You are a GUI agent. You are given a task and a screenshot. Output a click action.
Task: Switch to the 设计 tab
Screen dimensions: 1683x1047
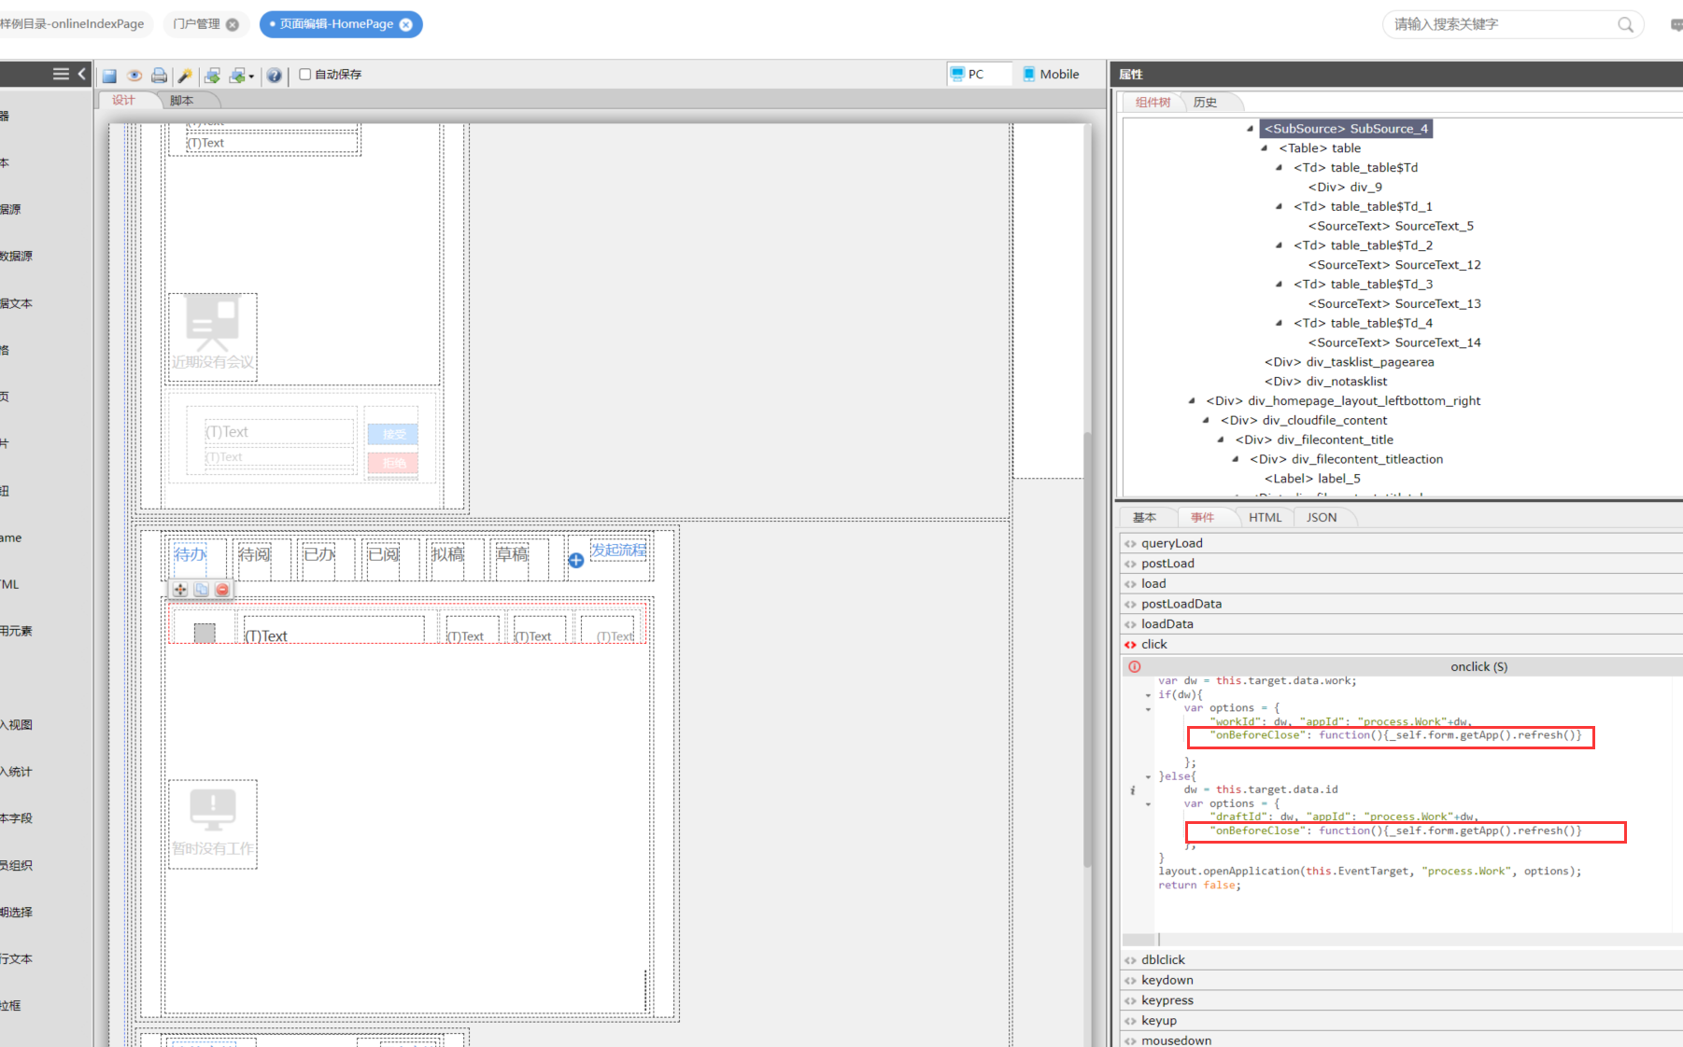coord(123,101)
